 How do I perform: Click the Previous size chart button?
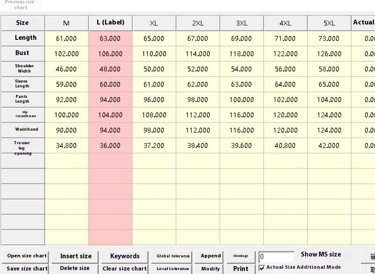[x=20, y=5]
